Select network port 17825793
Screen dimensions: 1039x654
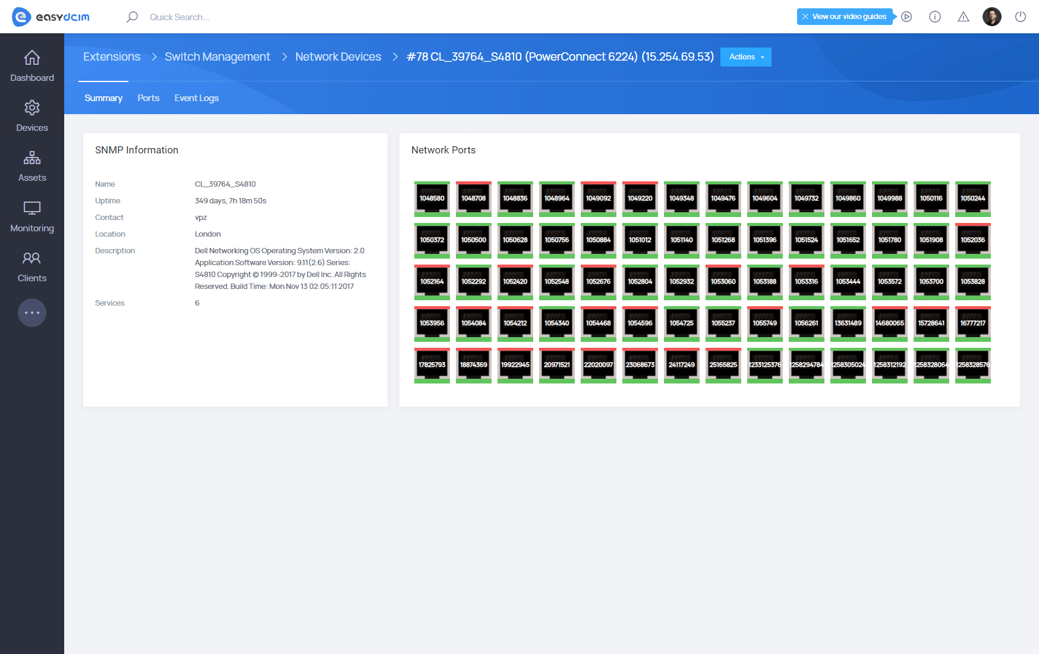432,365
